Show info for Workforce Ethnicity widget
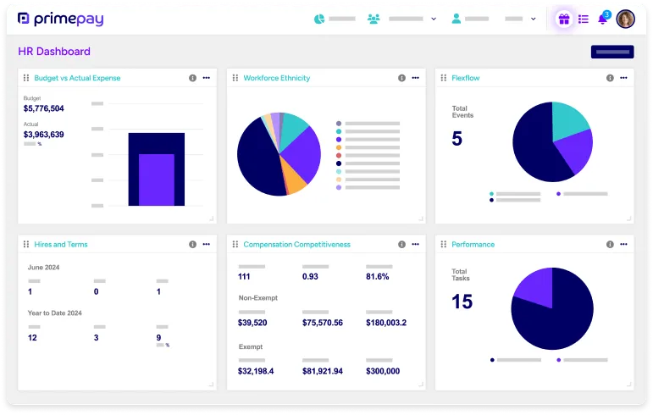Image resolution: width=653 pixels, height=415 pixels. [x=401, y=78]
